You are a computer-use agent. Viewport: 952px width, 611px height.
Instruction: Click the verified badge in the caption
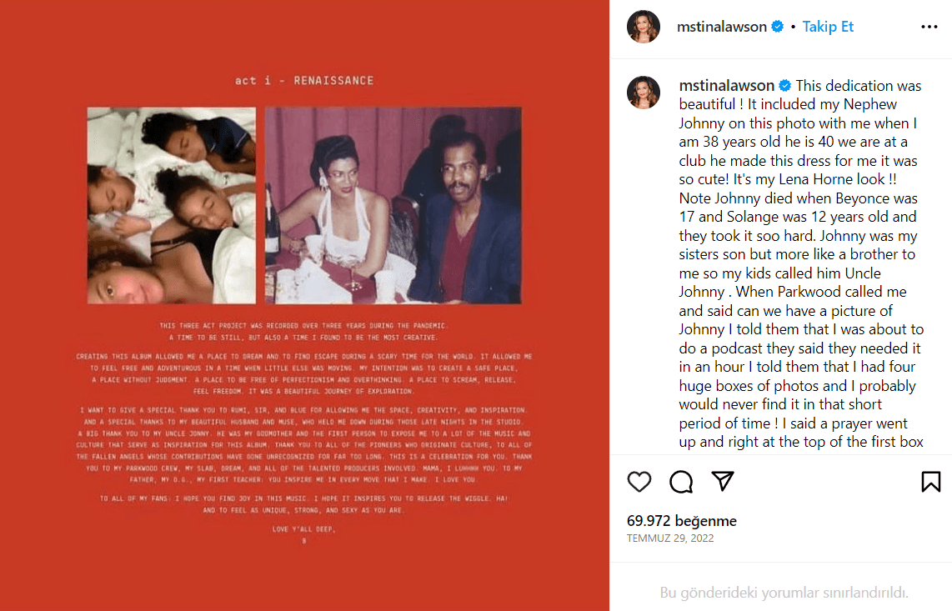pos(785,86)
